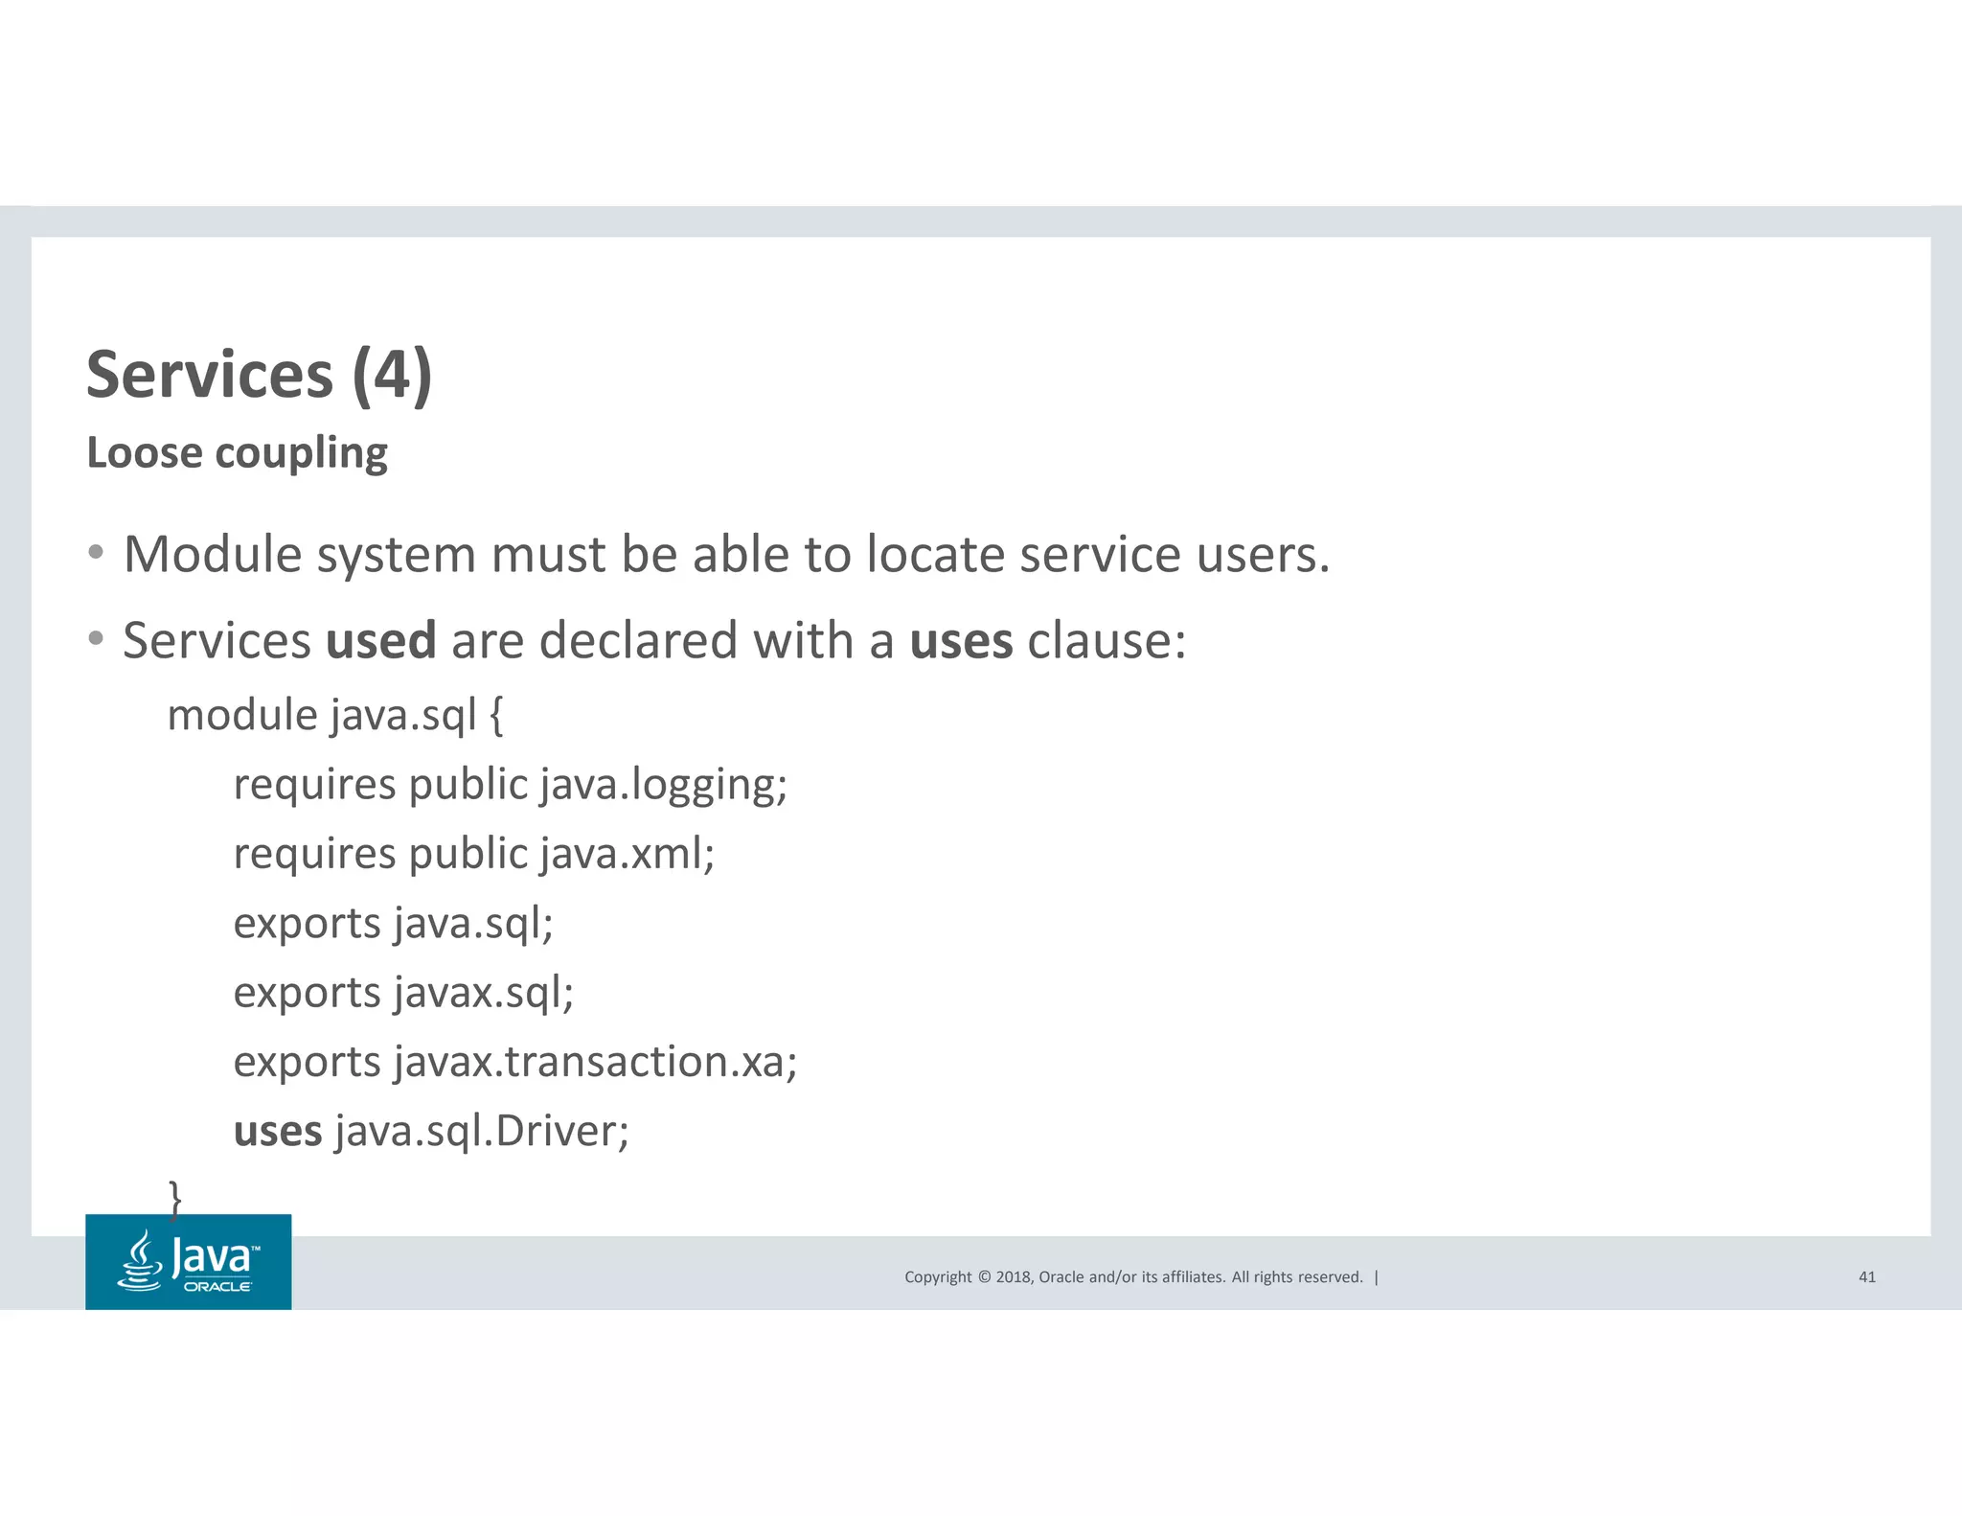The image size is (1962, 1516).
Task: Click the Oracle copyright notice text
Action: pos(1133,1276)
